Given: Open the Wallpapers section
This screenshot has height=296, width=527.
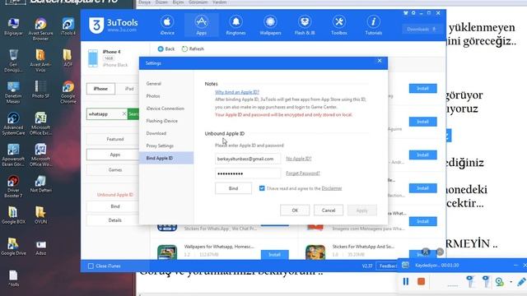Looking at the screenshot, I should [x=270, y=25].
